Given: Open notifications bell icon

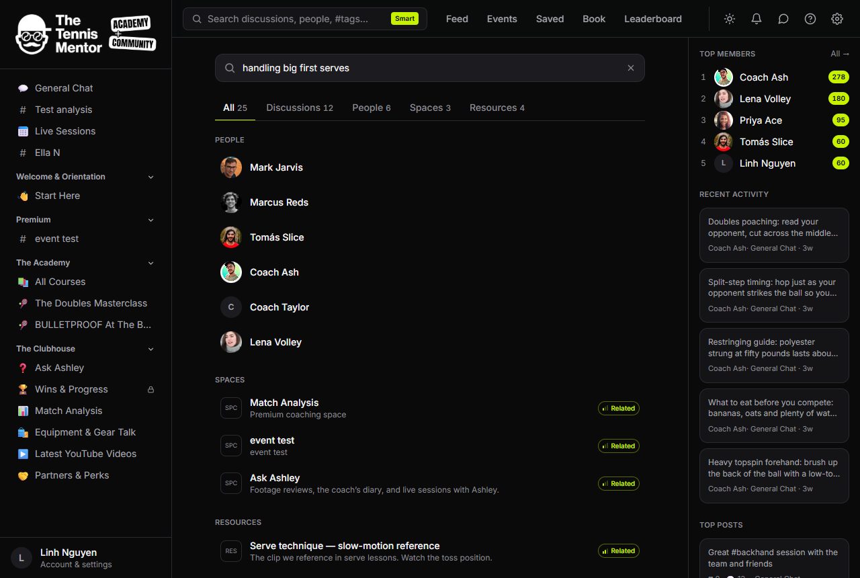Looking at the screenshot, I should 757,19.
